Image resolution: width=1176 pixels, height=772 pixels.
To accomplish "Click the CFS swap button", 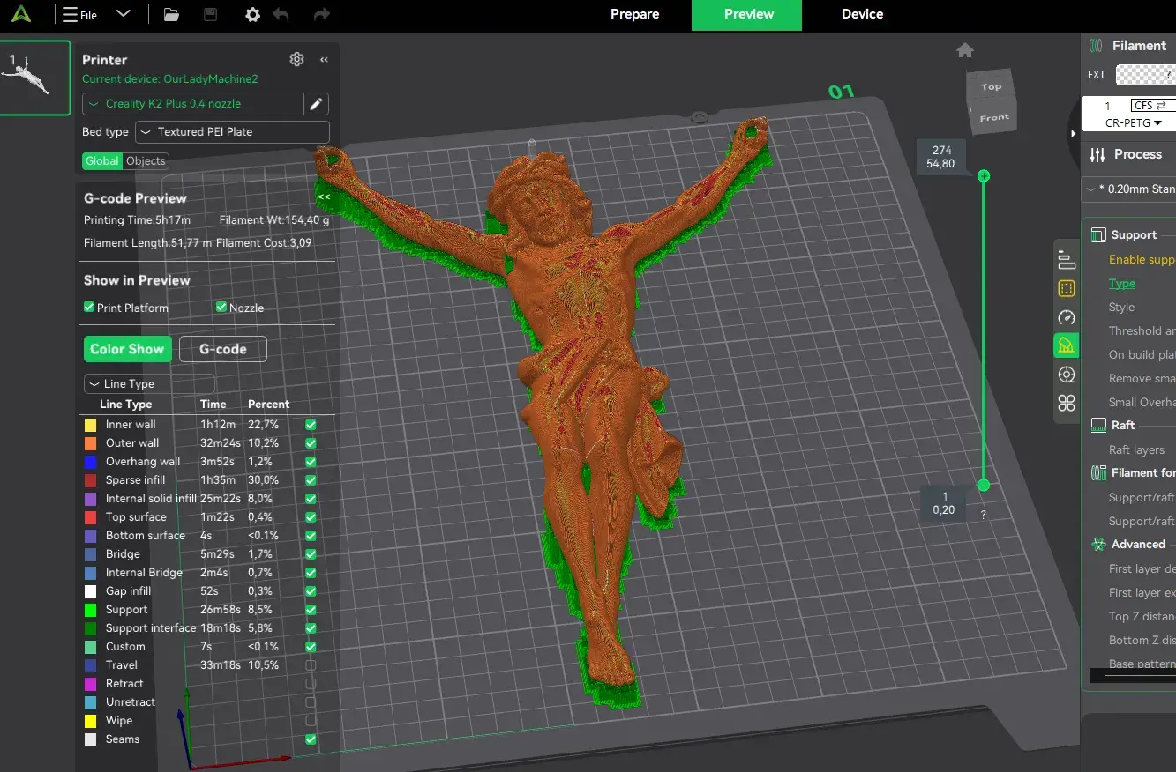I will tap(1152, 106).
